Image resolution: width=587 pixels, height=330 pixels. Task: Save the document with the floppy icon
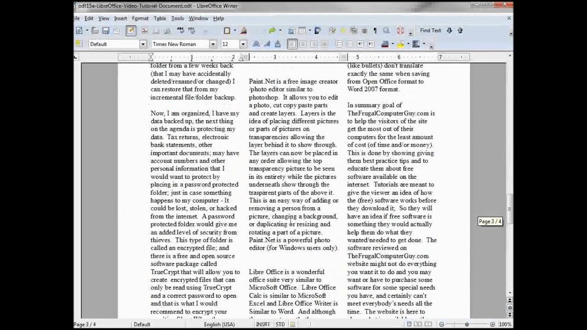tap(105, 31)
